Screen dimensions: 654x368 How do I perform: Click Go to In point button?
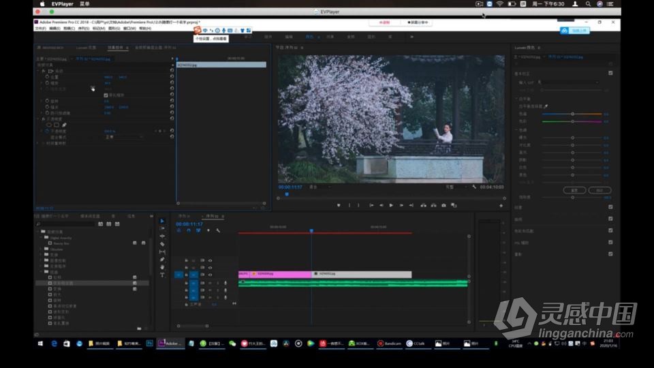pyautogui.click(x=371, y=205)
